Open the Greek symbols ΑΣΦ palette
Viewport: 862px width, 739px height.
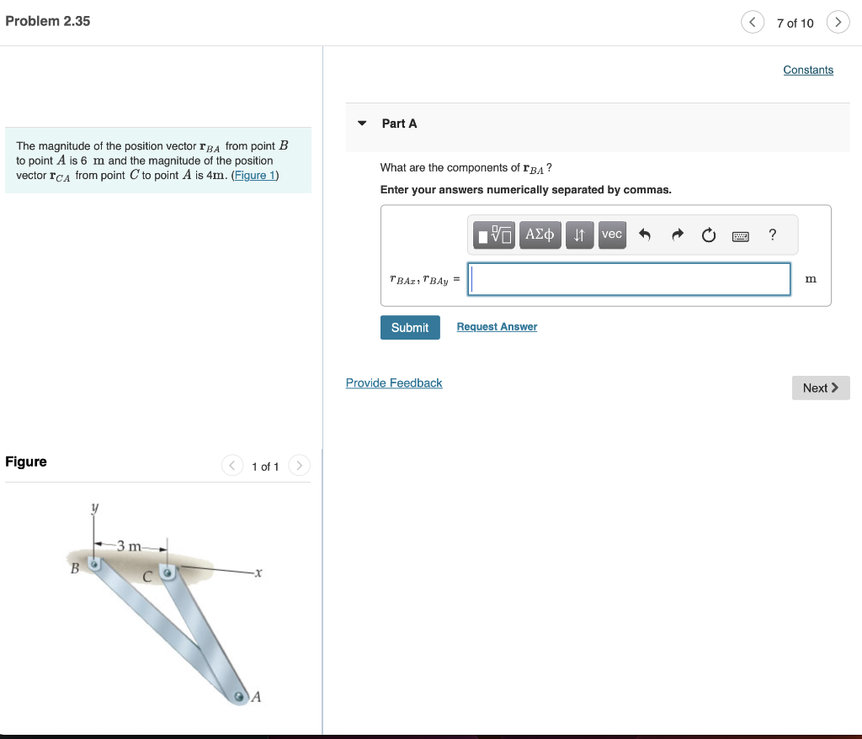540,235
